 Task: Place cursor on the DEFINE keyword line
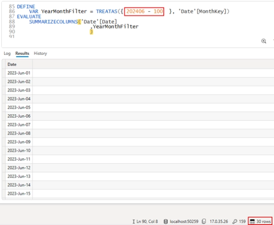pyautogui.click(x=26, y=7)
